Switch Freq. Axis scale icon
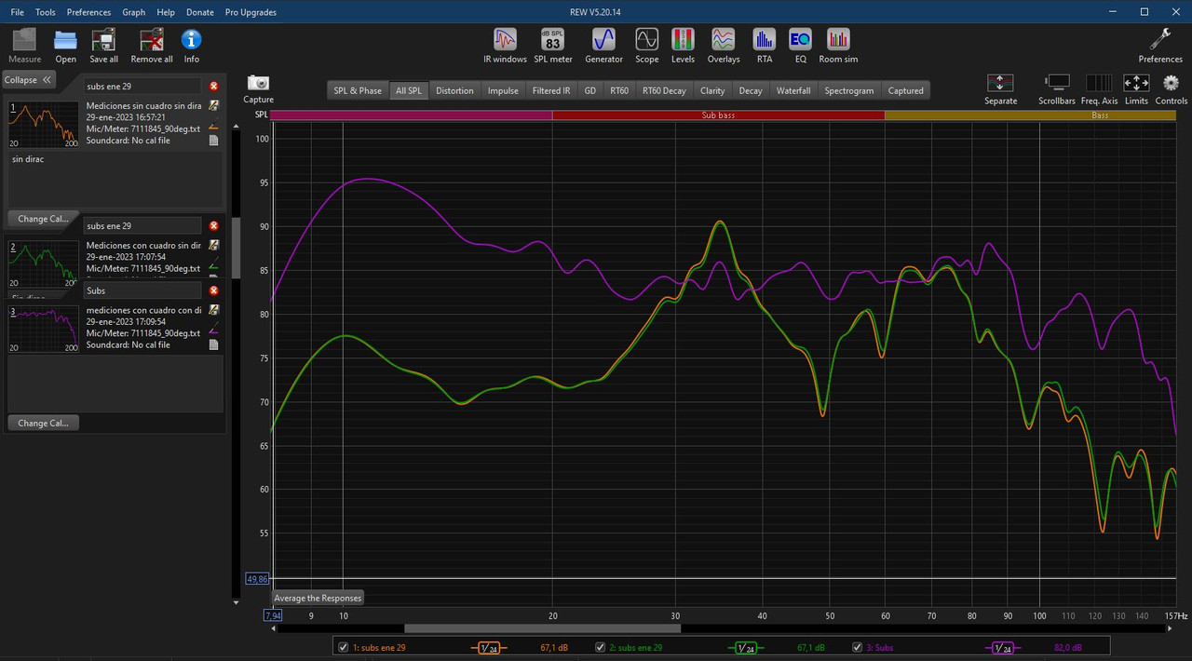 click(x=1099, y=88)
